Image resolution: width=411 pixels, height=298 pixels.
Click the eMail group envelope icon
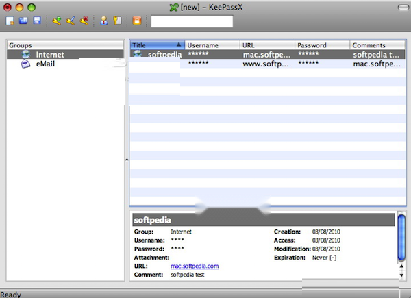(x=25, y=64)
